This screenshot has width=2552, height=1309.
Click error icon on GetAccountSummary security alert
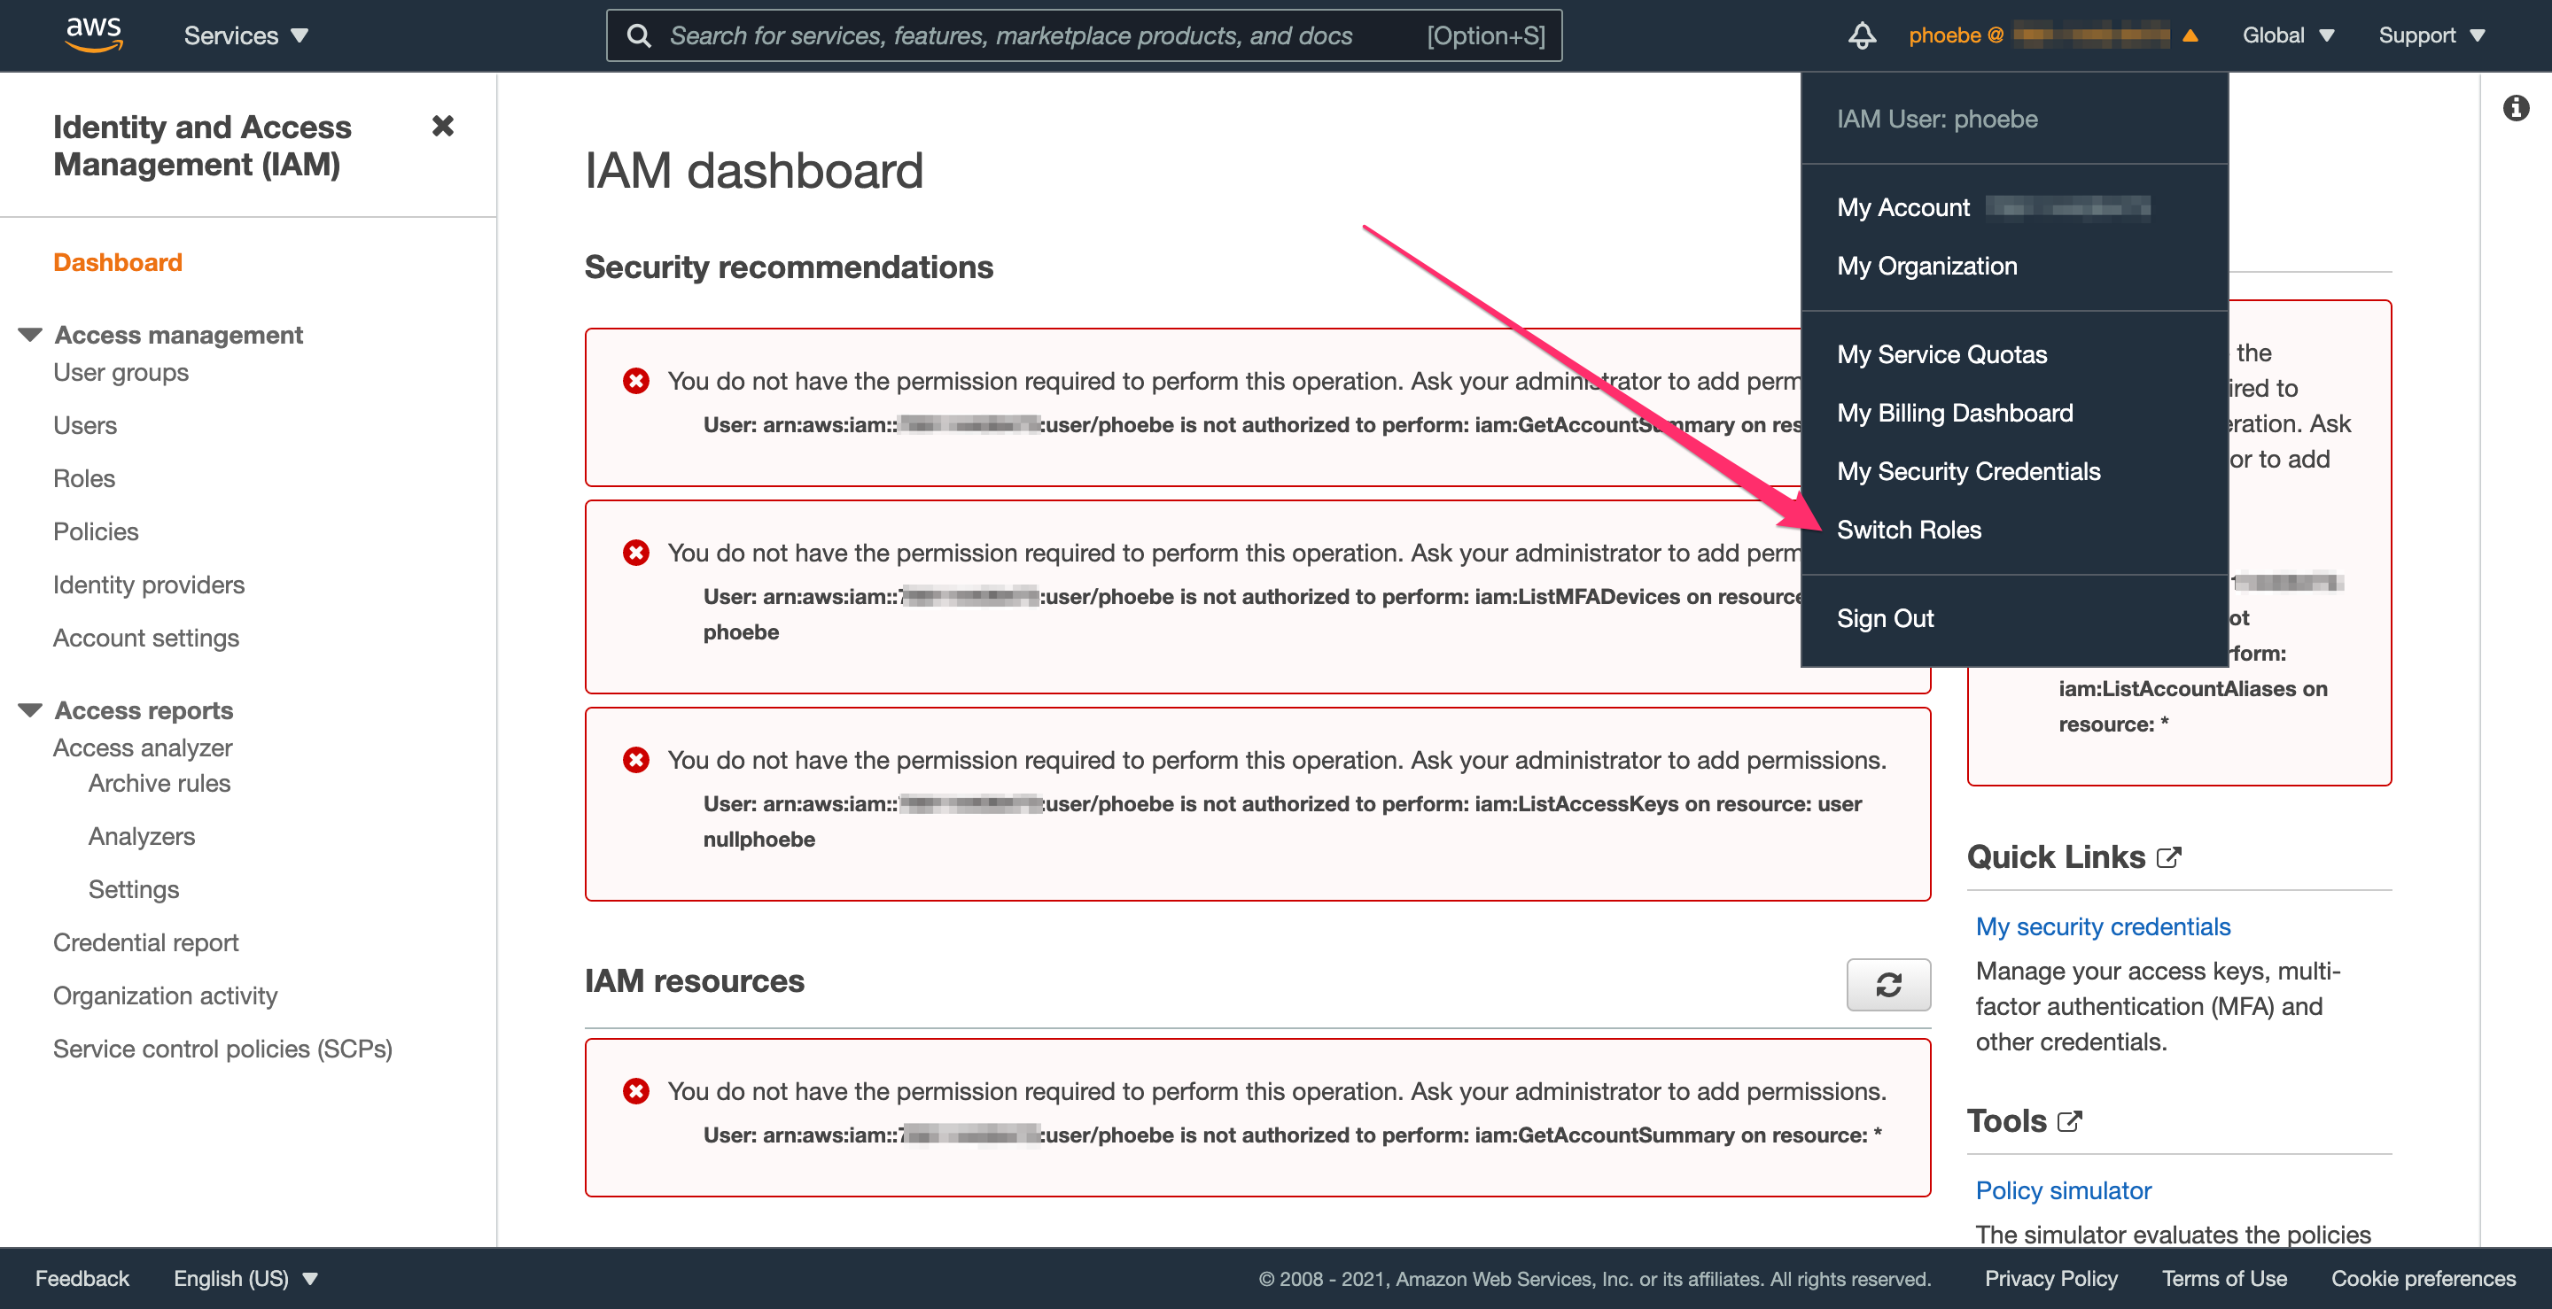[x=636, y=381]
